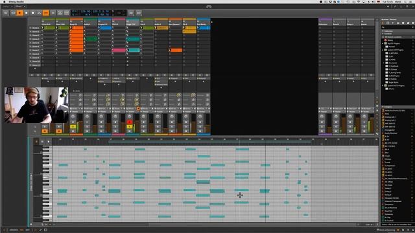Start playback with the orange Play button
This screenshot has height=233, width=415.
[19, 13]
